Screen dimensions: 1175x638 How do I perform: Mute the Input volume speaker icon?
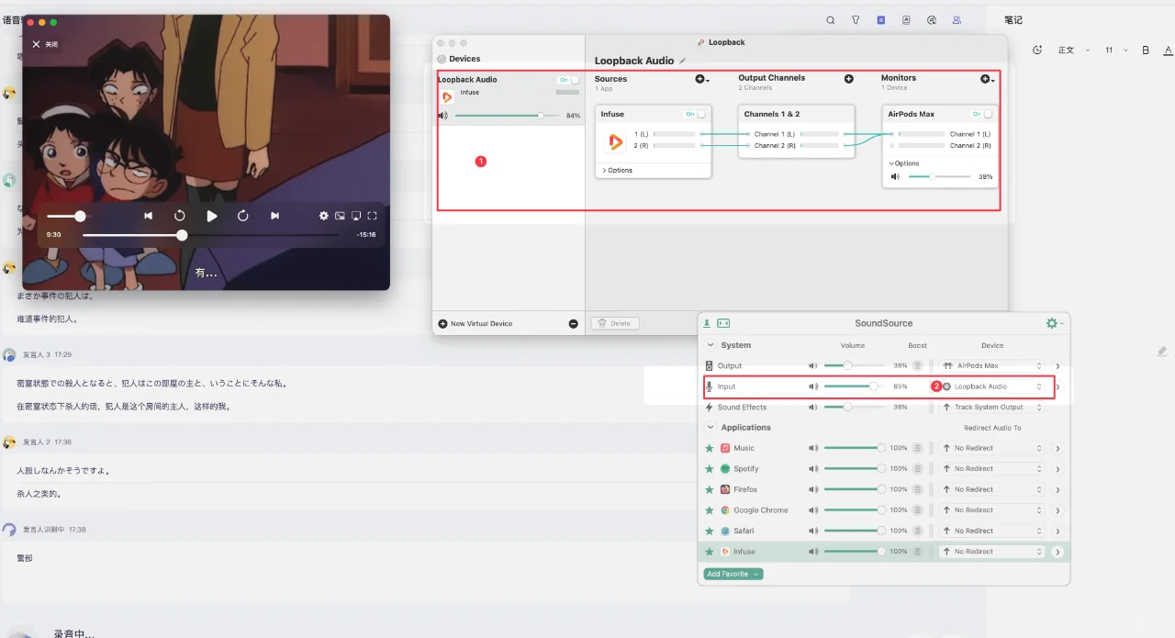[x=813, y=386]
